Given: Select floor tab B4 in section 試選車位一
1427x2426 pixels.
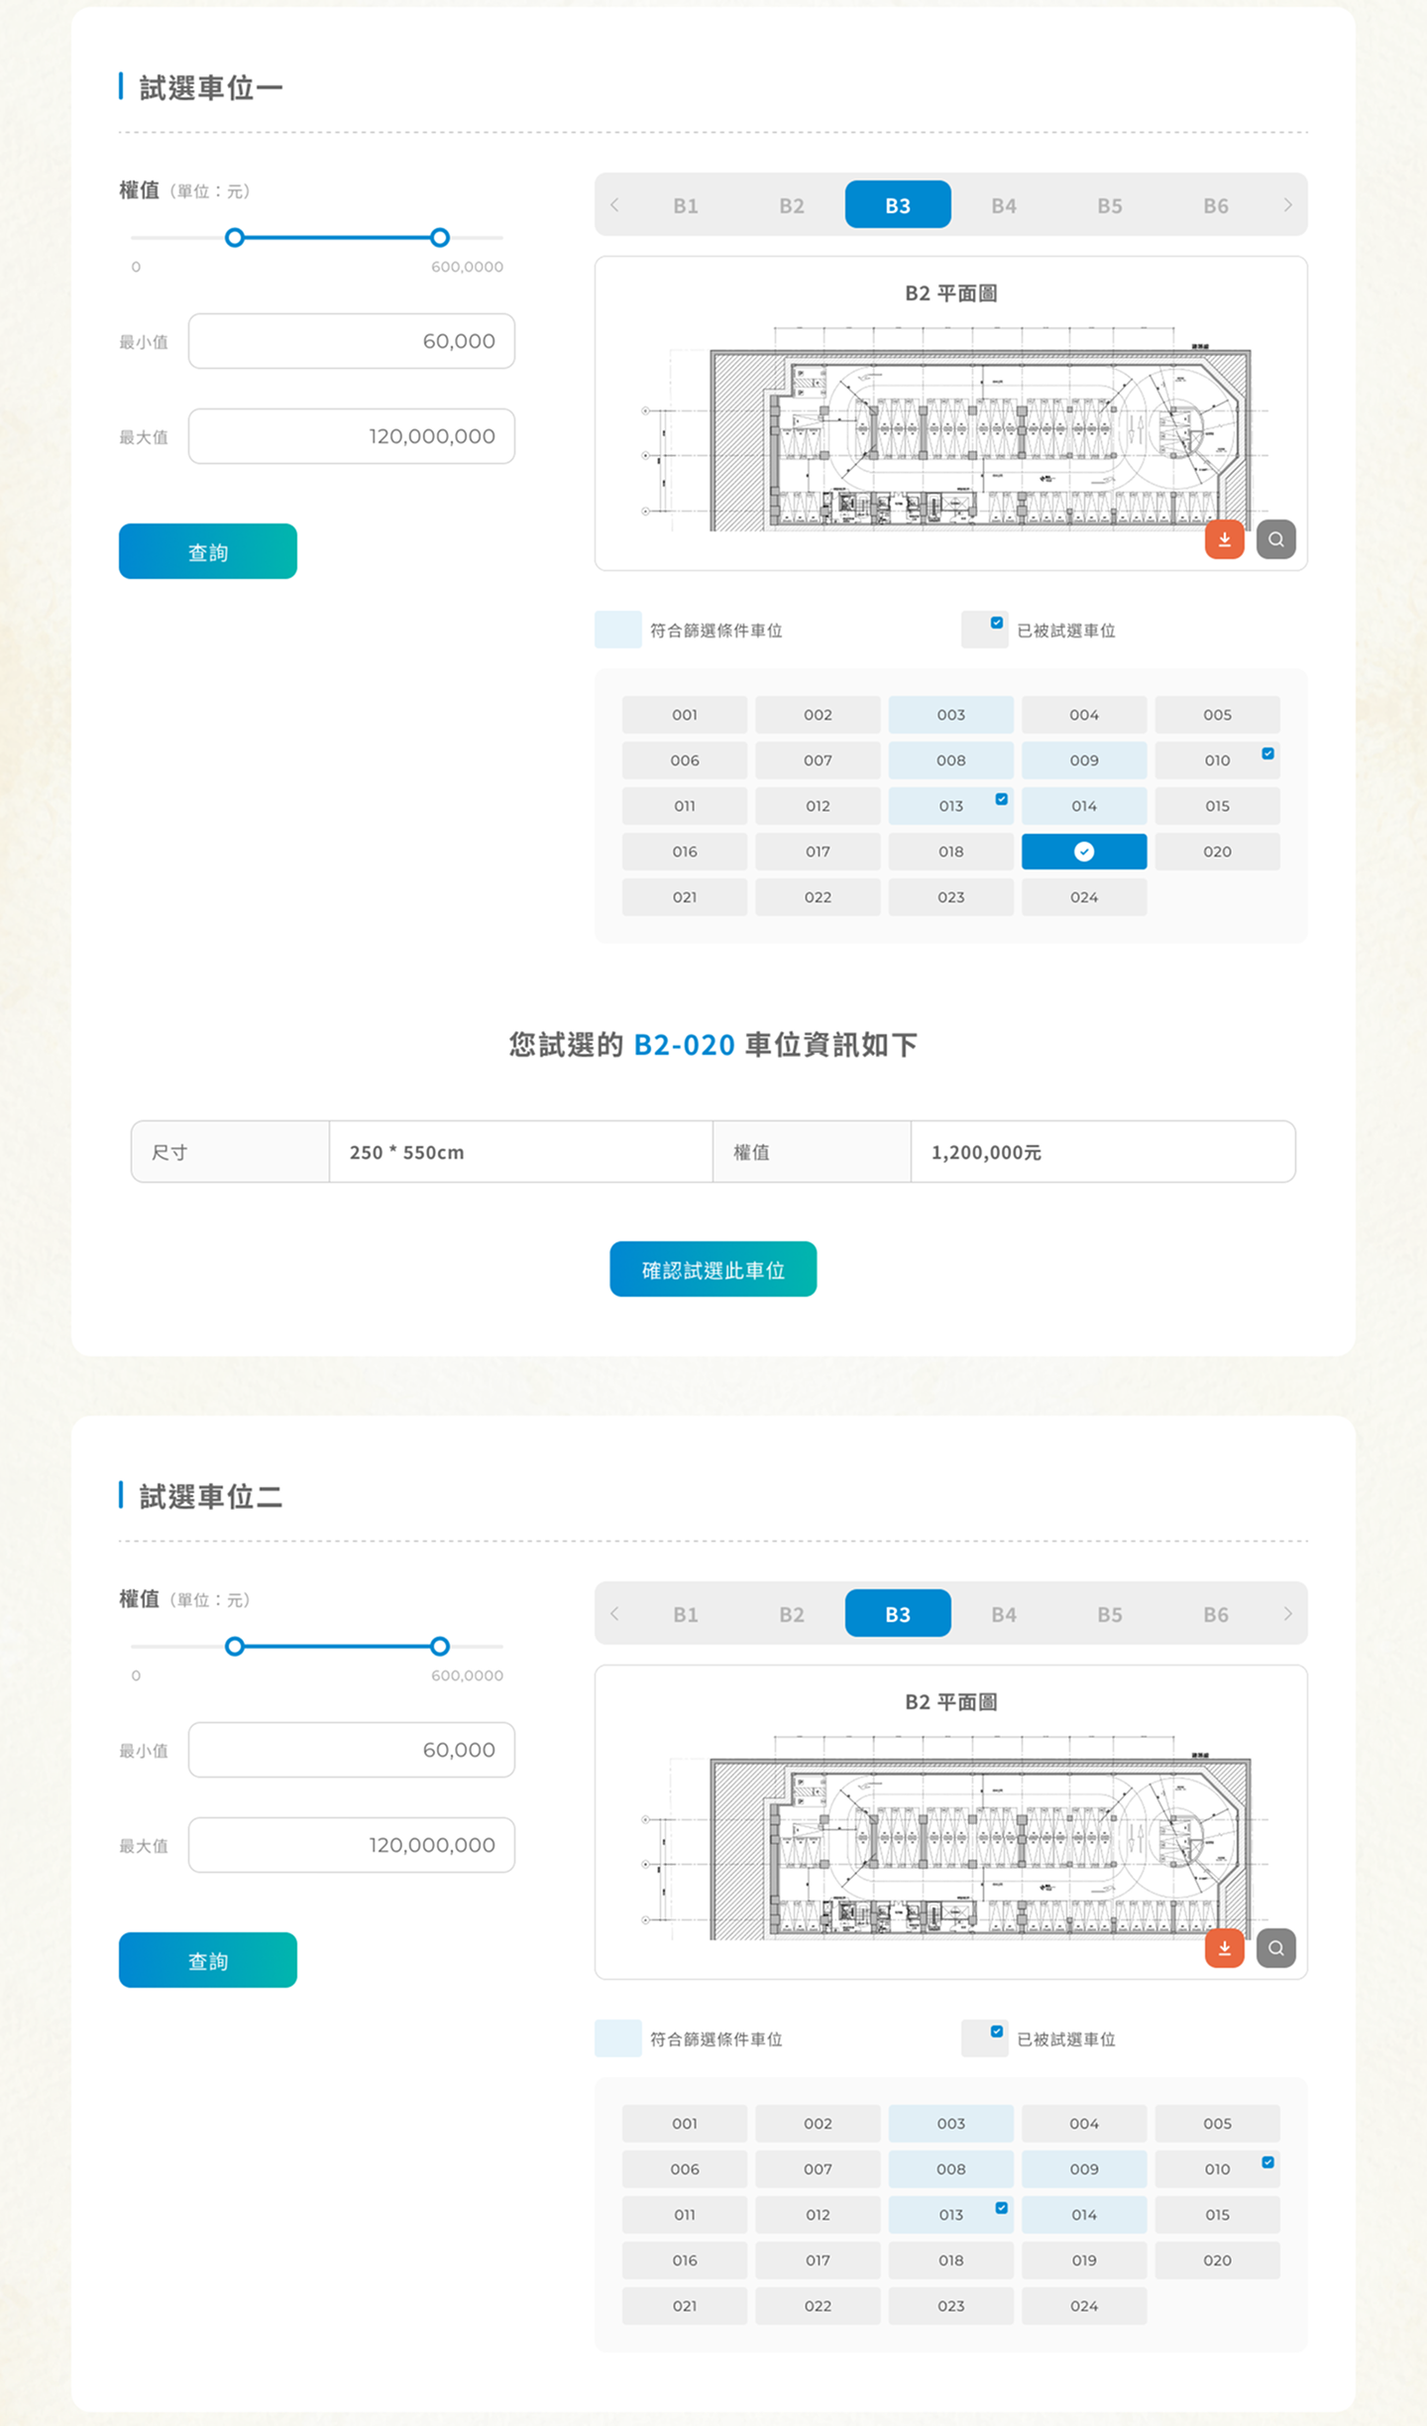Looking at the screenshot, I should click(1004, 205).
